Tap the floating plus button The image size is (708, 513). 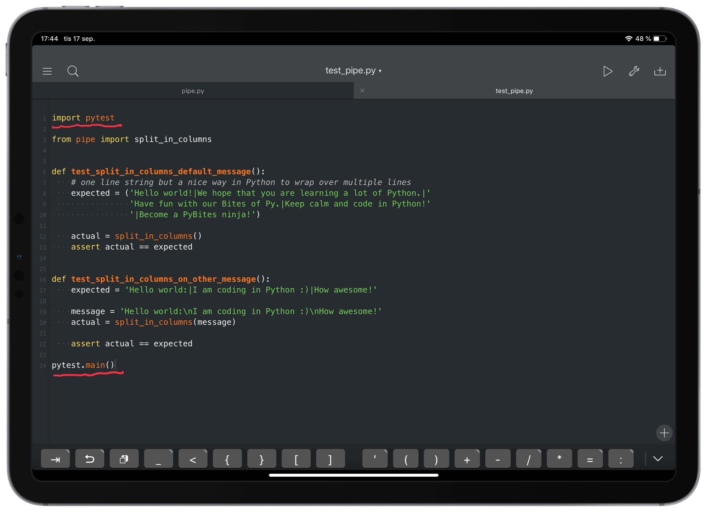coord(664,433)
